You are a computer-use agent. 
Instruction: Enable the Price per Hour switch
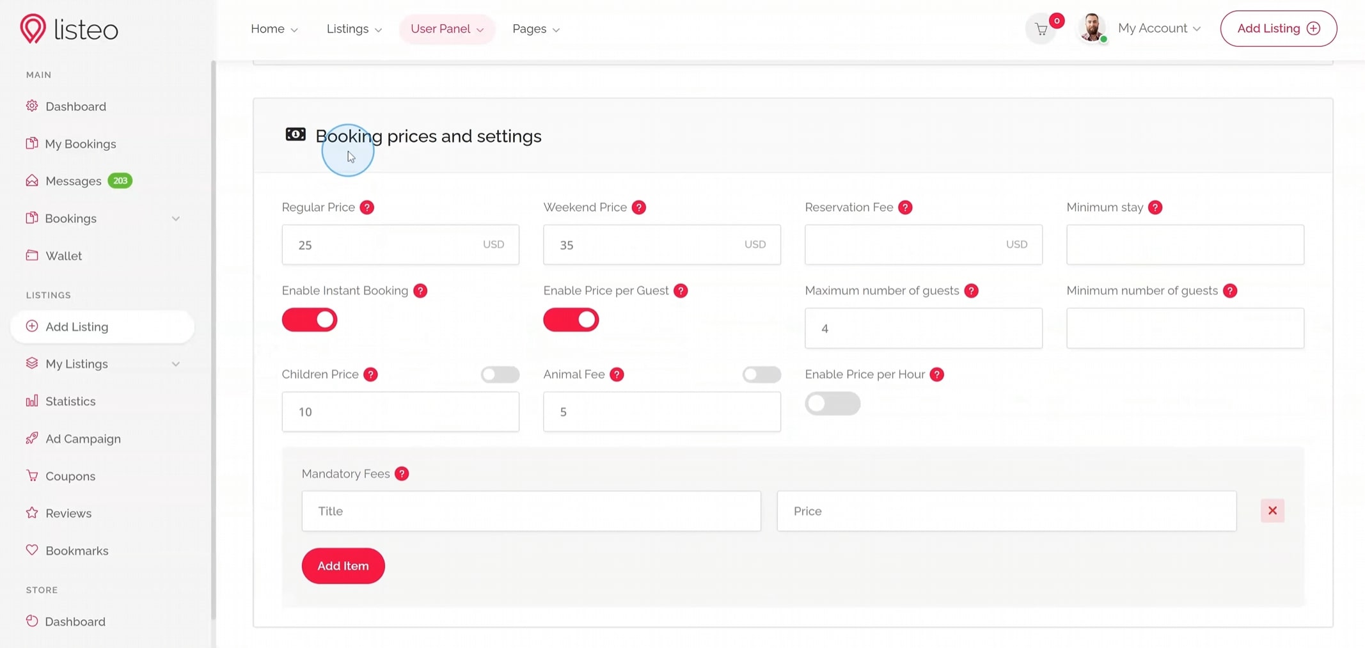[x=832, y=404]
